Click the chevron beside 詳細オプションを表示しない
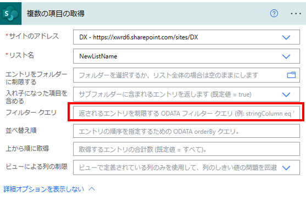This screenshot has height=201, width=306. pos(92,189)
